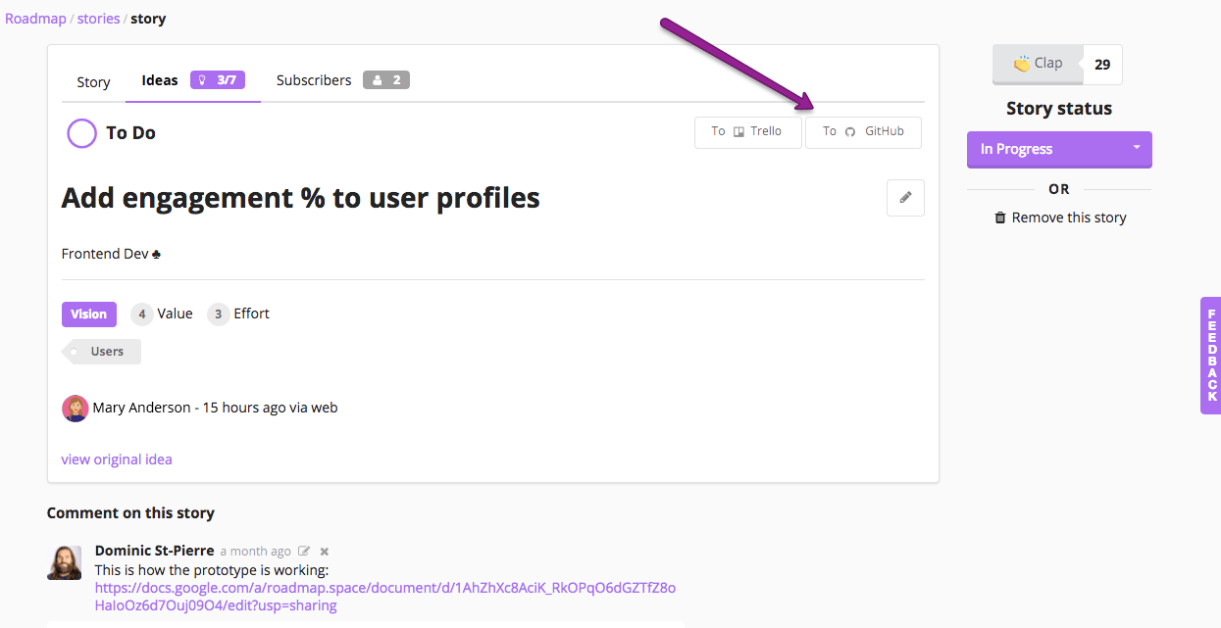Click the x icon to delete Dominic's comment
1221x628 pixels.
tap(323, 551)
